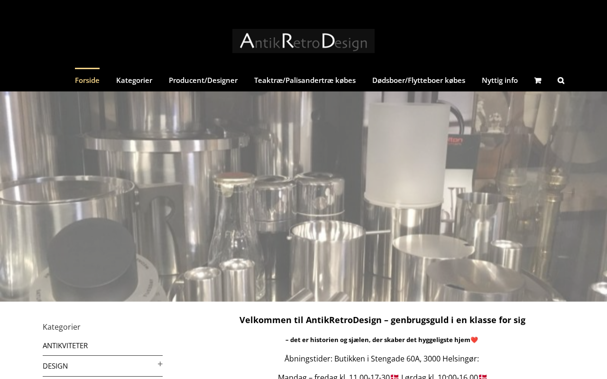This screenshot has width=607, height=379.
Task: Click the Kategorier sidebar heading
Action: click(62, 327)
